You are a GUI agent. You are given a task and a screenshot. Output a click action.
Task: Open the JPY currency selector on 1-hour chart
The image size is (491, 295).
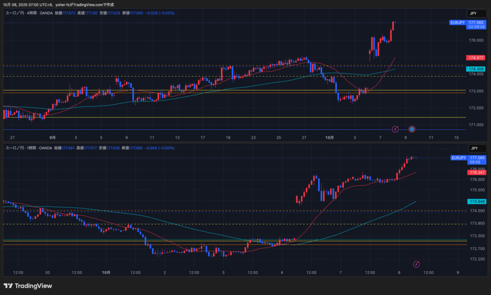474,148
